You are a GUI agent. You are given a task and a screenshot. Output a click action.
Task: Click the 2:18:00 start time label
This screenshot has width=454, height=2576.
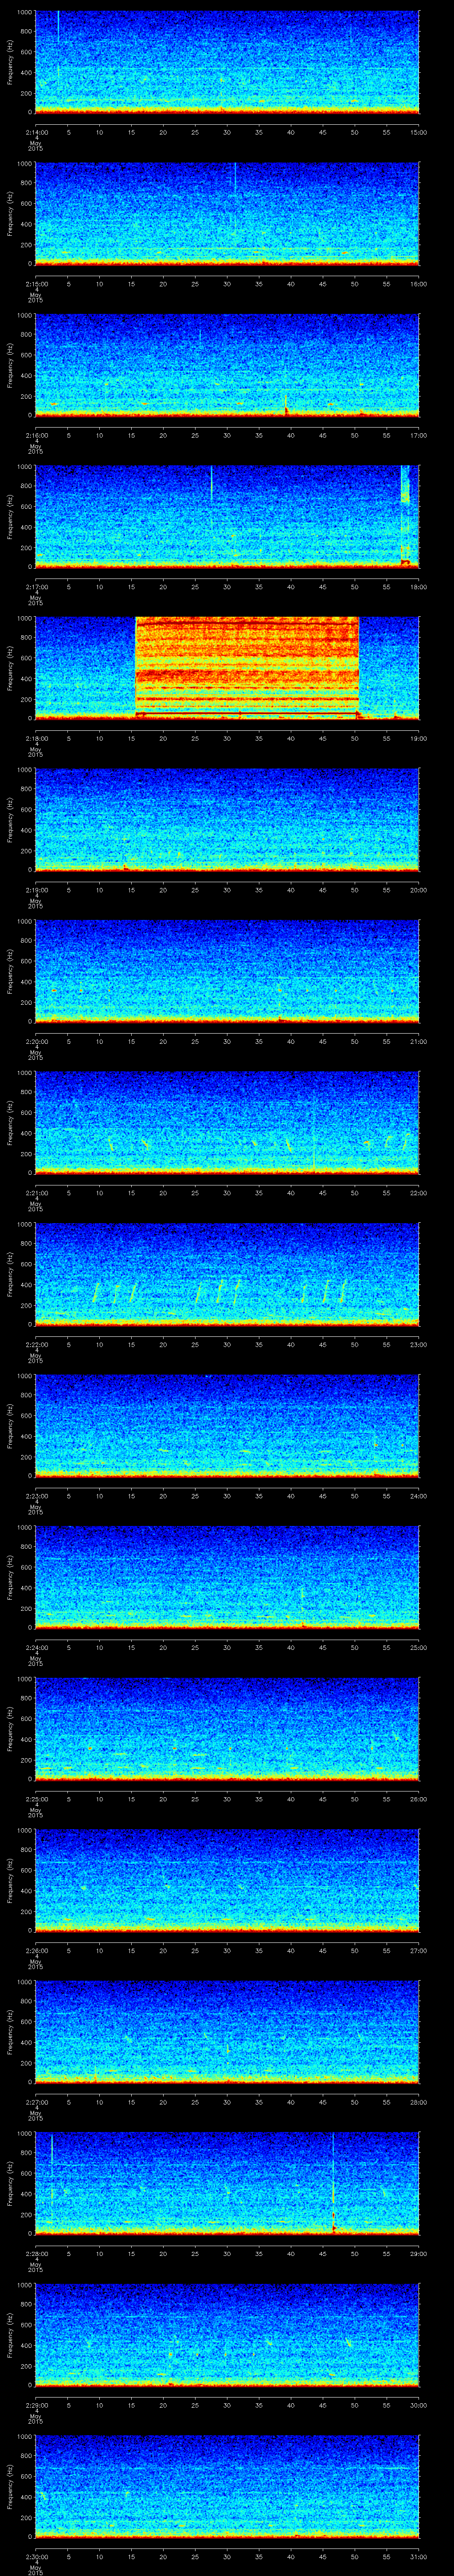click(36, 738)
